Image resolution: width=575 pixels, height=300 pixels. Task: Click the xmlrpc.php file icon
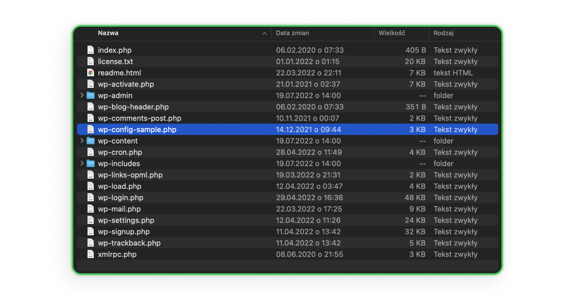tap(91, 254)
